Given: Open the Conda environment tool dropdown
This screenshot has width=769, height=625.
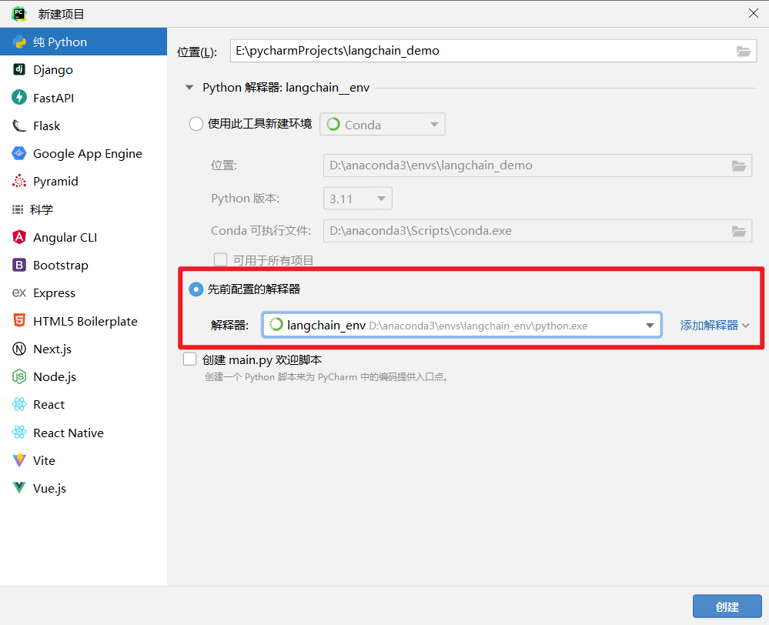Looking at the screenshot, I should pyautogui.click(x=383, y=125).
